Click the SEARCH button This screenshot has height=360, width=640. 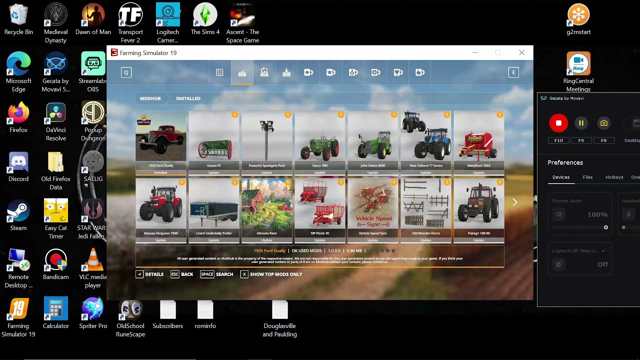click(216, 274)
